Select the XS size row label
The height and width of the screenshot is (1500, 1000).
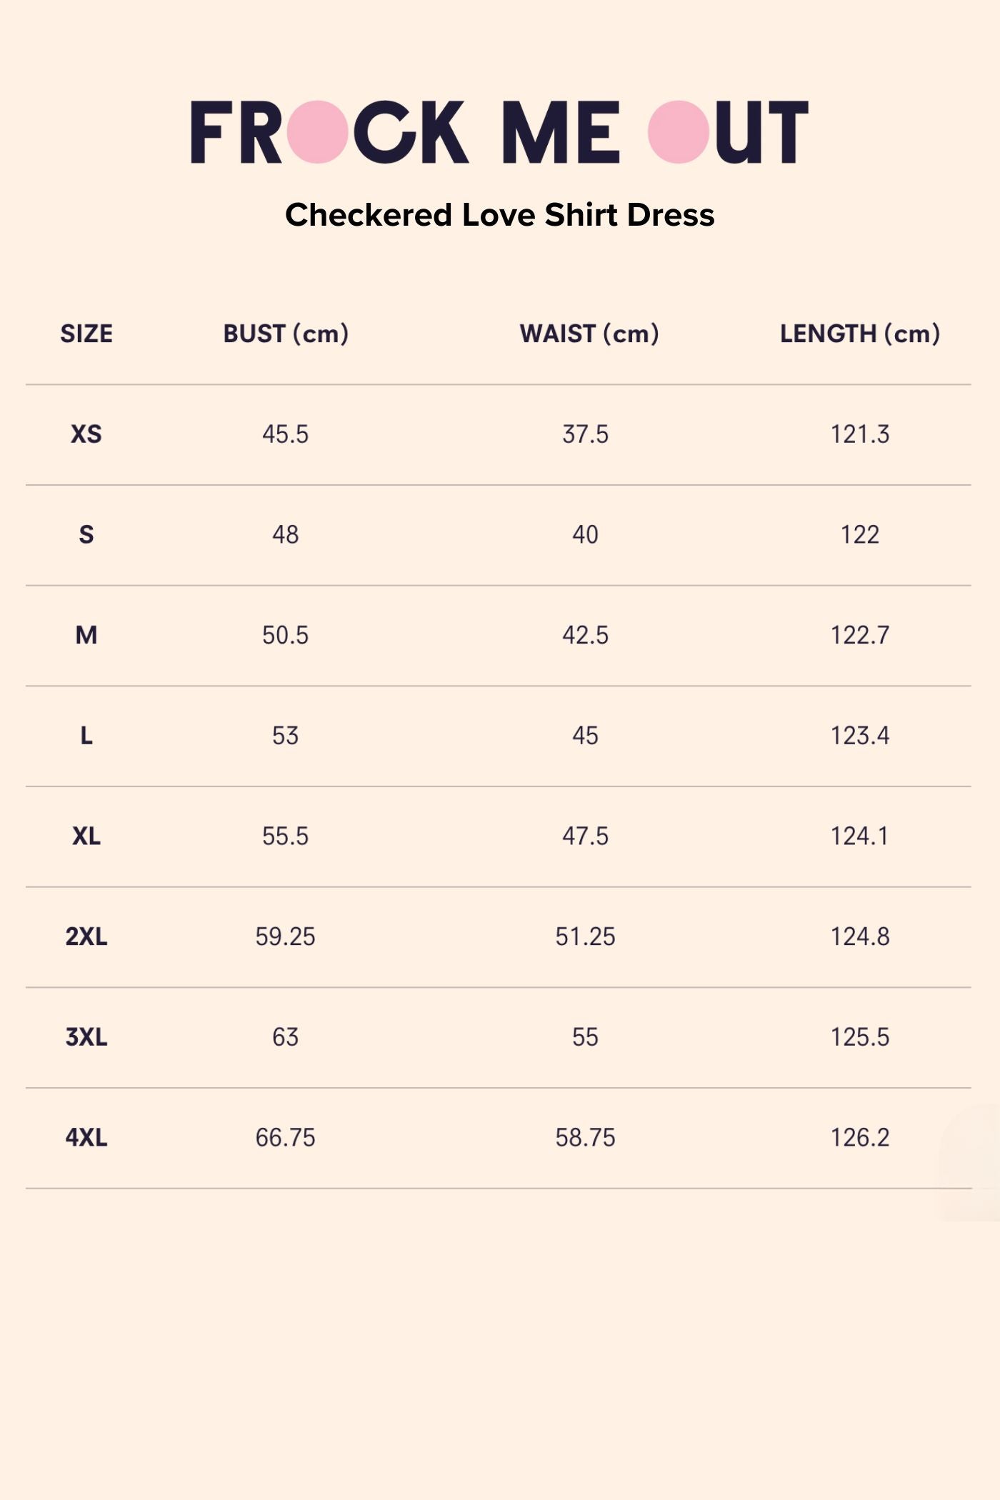pos(86,434)
